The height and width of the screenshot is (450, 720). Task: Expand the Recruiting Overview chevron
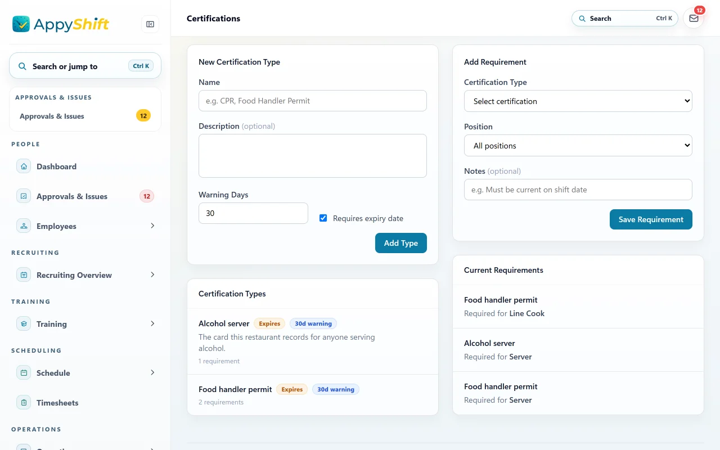coord(152,274)
